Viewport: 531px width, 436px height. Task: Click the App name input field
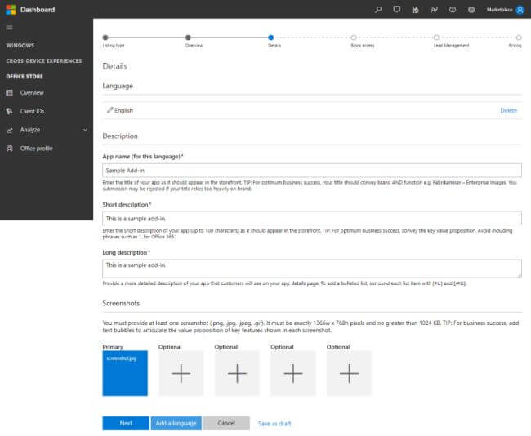pos(312,171)
